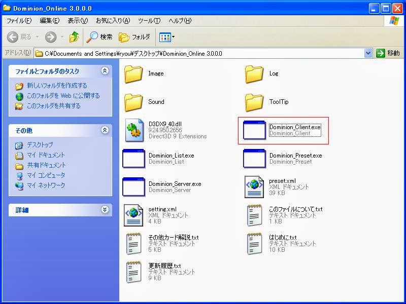This screenshot has height=304, width=406.
Task: Select the はじめに.txt icon
Action: point(254,244)
